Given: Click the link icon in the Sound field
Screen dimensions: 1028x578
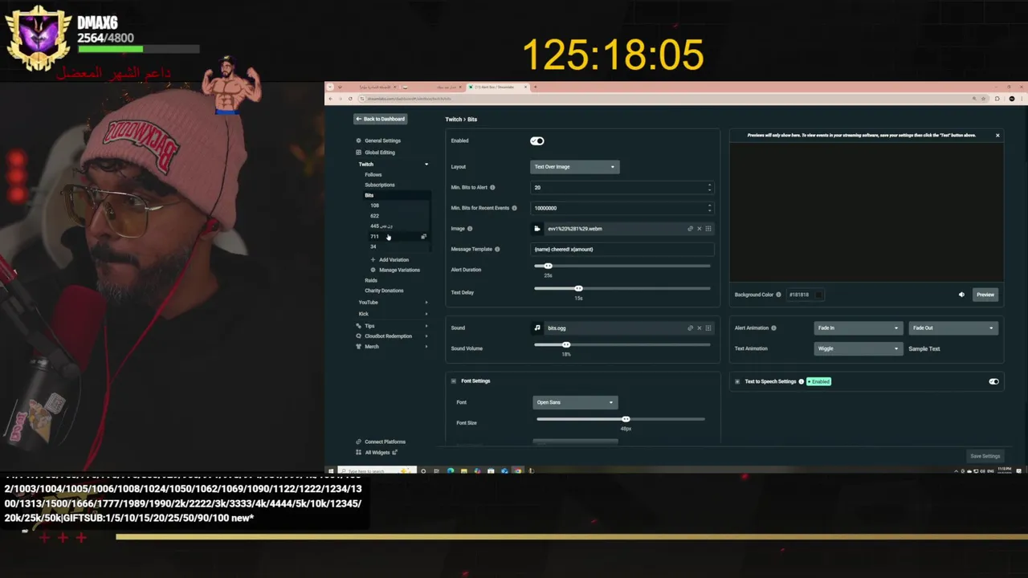Looking at the screenshot, I should pyautogui.click(x=690, y=328).
